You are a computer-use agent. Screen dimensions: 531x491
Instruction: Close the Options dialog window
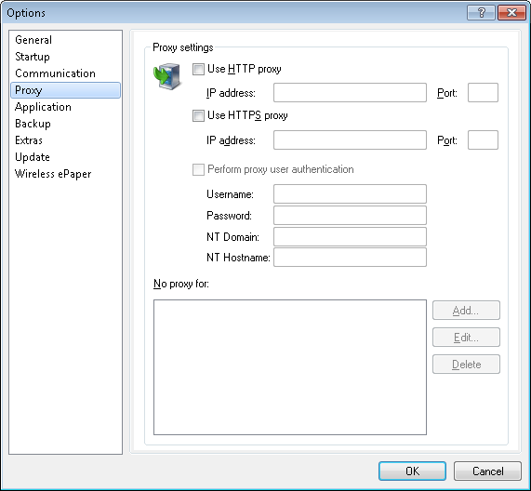tap(511, 12)
